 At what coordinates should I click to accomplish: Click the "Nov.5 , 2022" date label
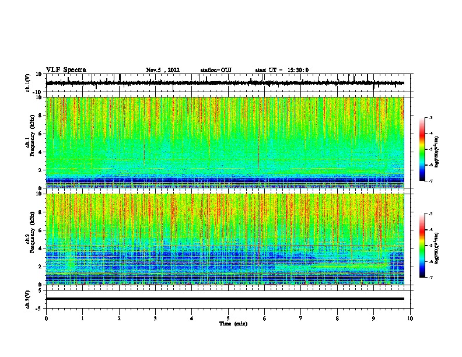(163, 70)
